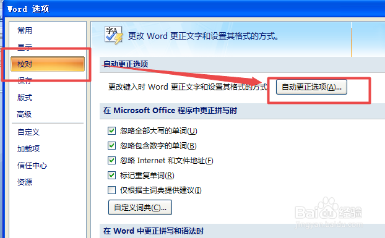The image size is (385, 238).
Task: Click the proofing 字A checkmark icon
Action: tap(113, 35)
